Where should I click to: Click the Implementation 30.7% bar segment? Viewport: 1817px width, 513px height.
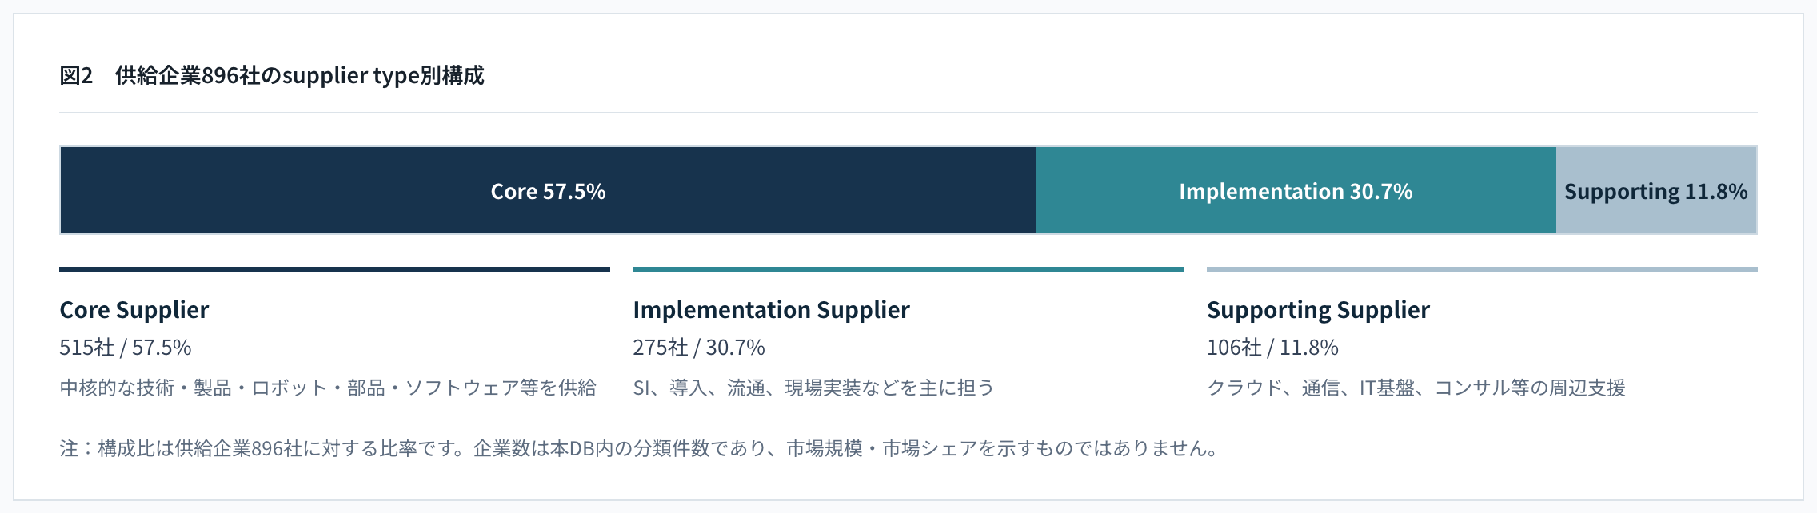pyautogui.click(x=1296, y=190)
